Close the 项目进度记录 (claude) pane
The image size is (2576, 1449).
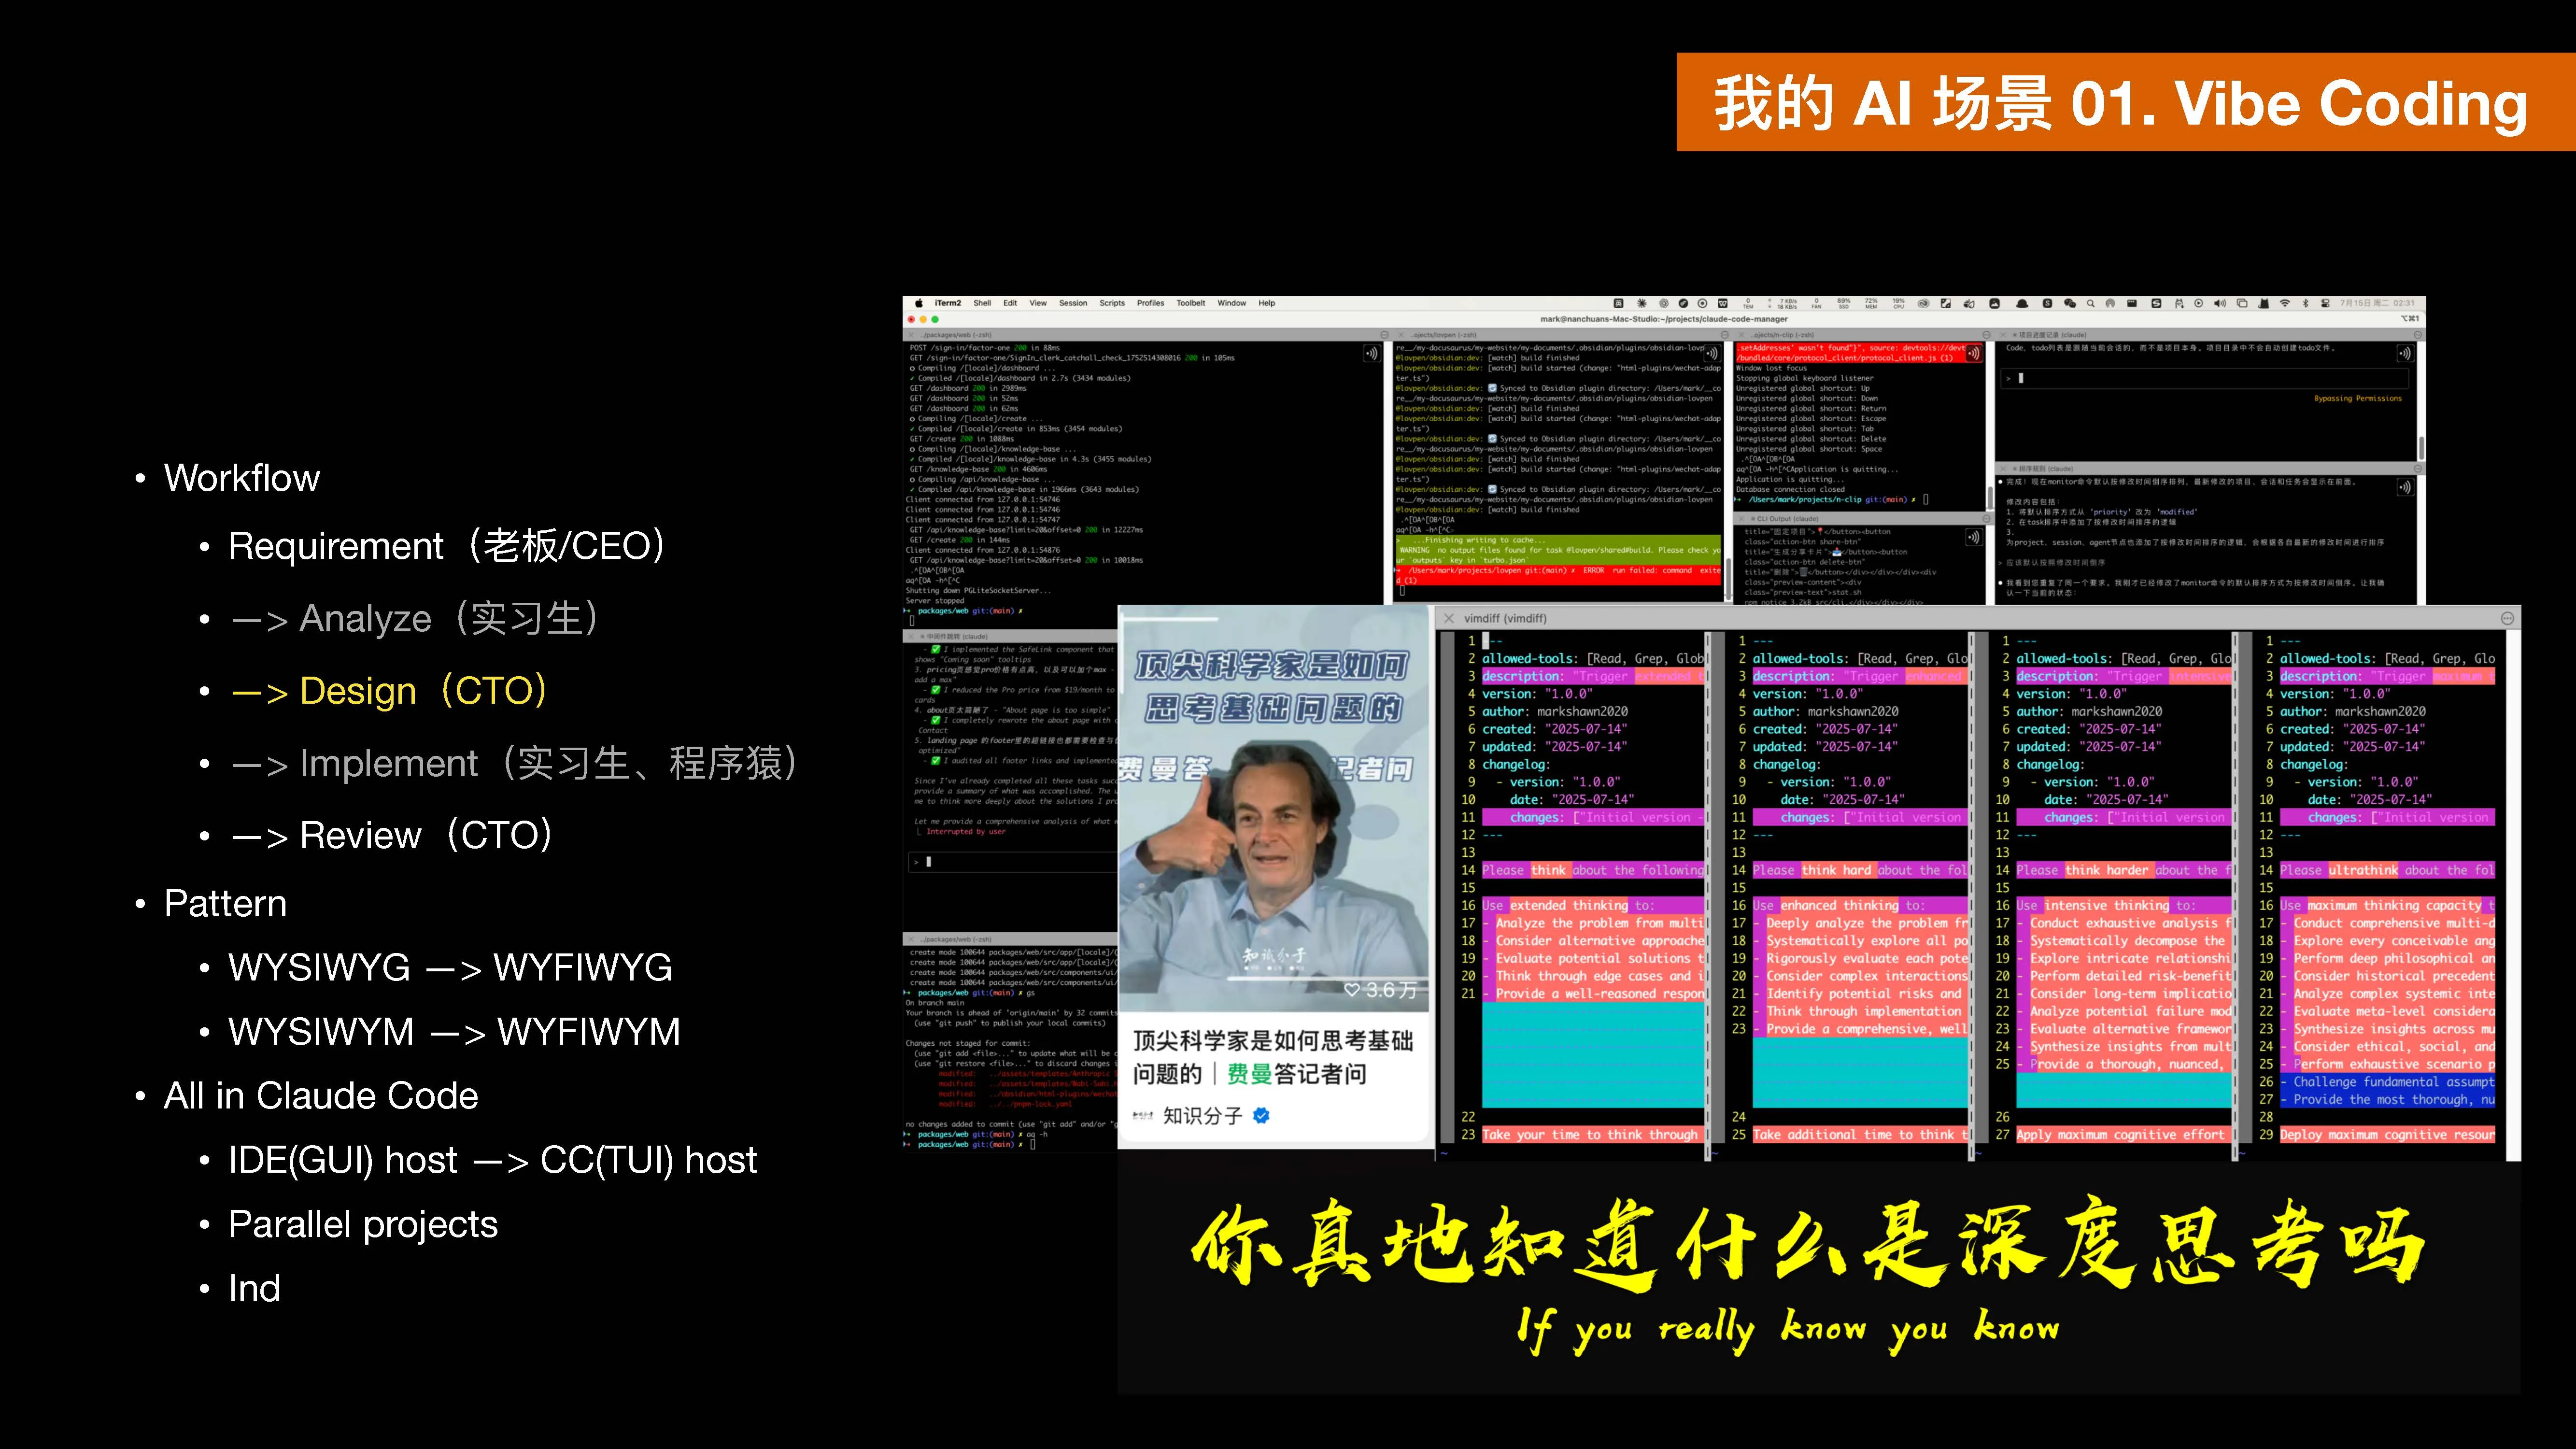(2003, 335)
